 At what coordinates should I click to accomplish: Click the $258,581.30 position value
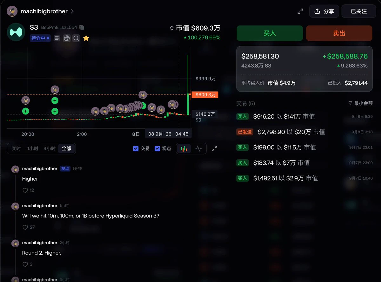[260, 56]
